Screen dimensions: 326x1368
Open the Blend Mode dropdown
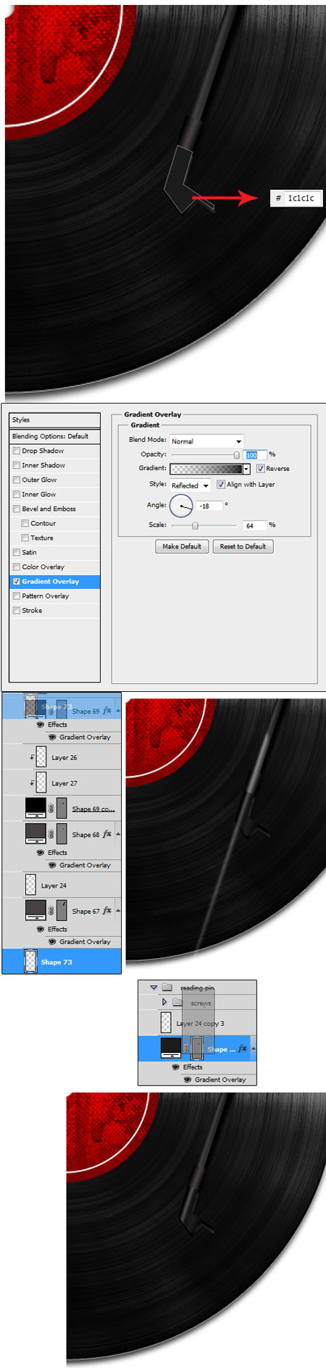coord(206,441)
